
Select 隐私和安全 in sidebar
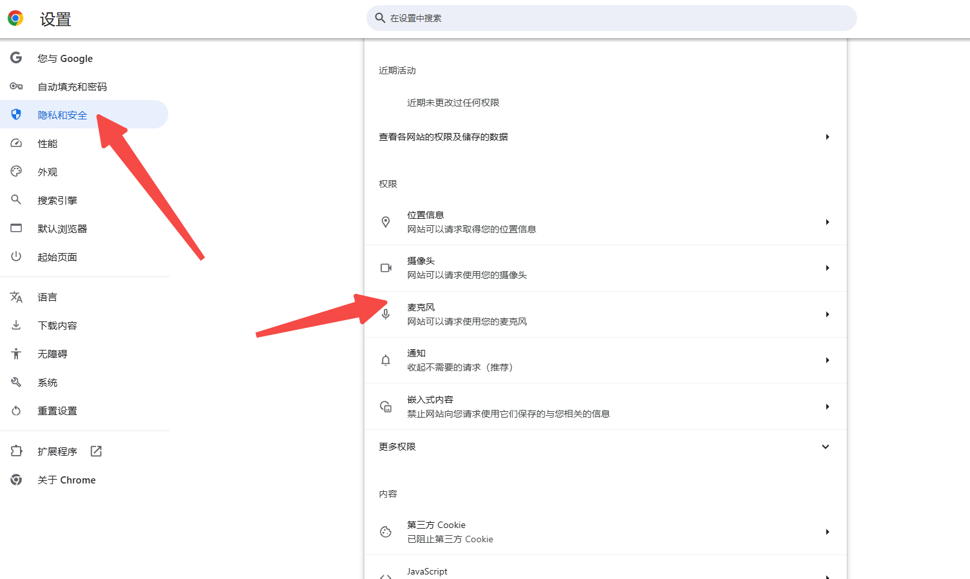[84, 114]
